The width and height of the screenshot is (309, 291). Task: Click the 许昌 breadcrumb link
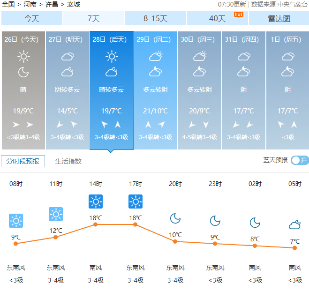52,4
